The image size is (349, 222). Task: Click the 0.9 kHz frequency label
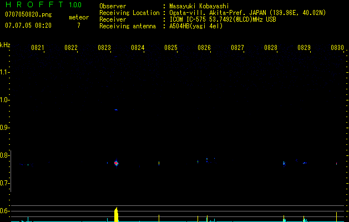pos(4,128)
